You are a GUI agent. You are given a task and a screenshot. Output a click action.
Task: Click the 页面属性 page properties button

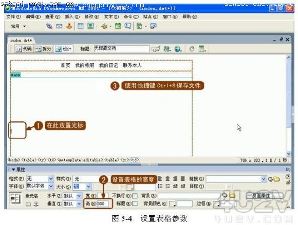[265, 196]
